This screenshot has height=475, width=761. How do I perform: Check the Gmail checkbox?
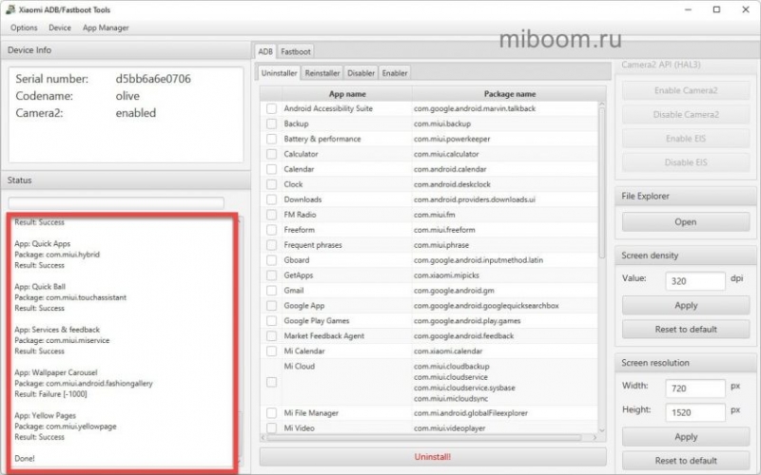[272, 291]
